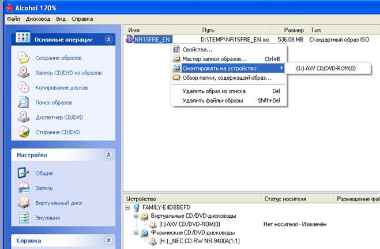This screenshot has height=249, width=380.
Task: Open Поиск образов link
Action: coord(54,102)
